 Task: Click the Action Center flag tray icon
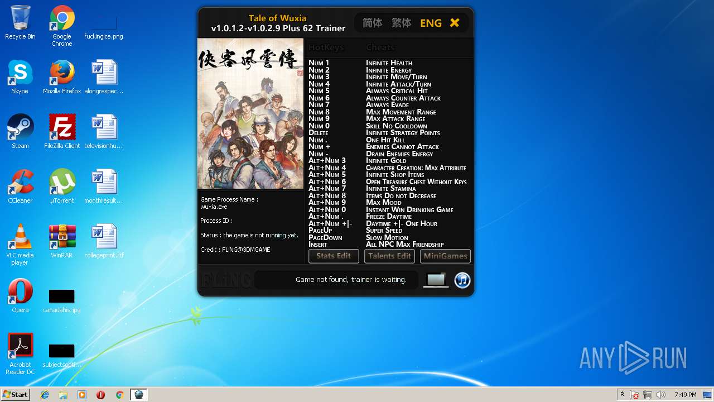(634, 395)
